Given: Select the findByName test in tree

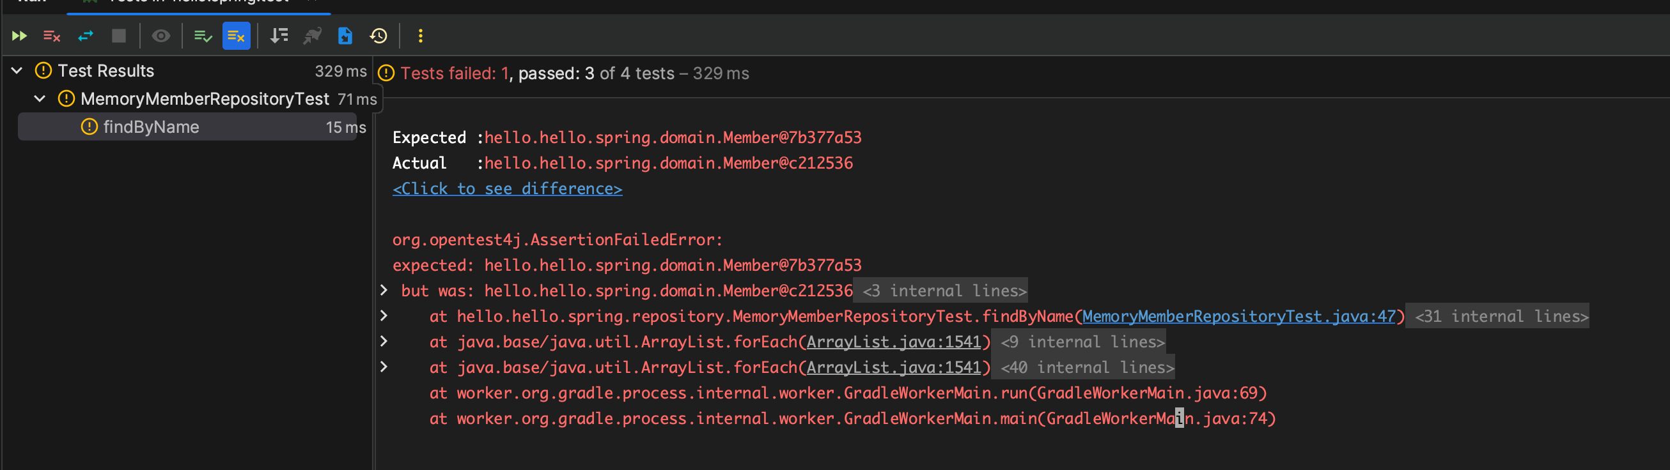Looking at the screenshot, I should 151,127.
